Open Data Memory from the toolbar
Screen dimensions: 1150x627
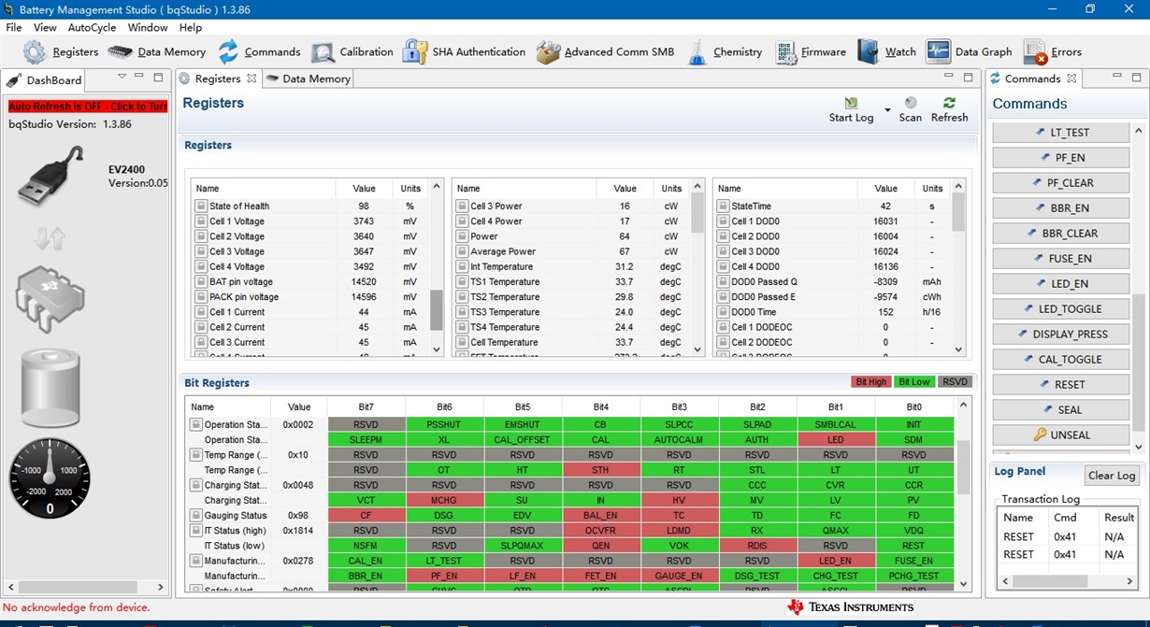[156, 52]
